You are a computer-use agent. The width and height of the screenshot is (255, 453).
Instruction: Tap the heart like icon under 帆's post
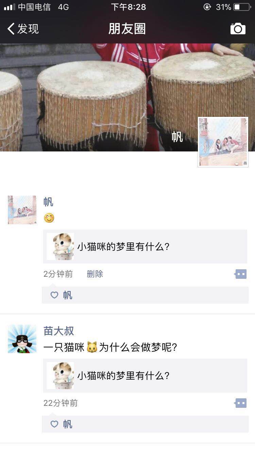click(54, 295)
